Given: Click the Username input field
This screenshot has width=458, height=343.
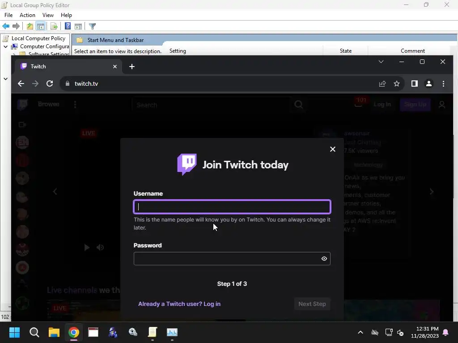Looking at the screenshot, I should (x=232, y=207).
